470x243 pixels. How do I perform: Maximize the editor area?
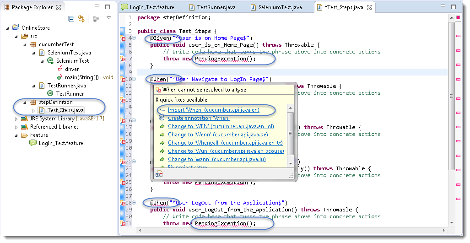pos(454,6)
